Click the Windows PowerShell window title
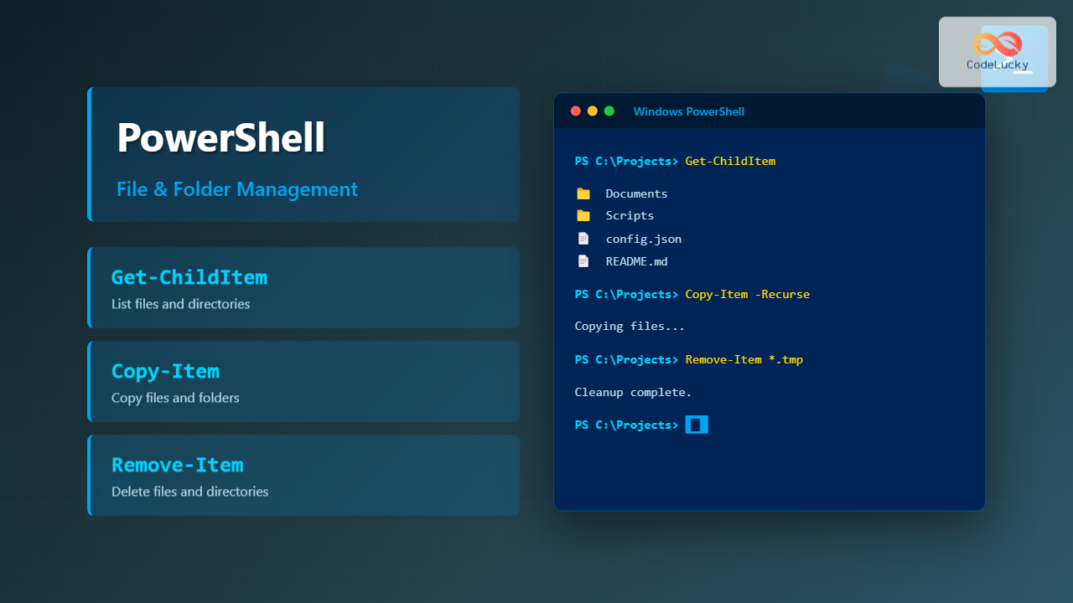Image resolution: width=1073 pixels, height=603 pixels. click(688, 111)
